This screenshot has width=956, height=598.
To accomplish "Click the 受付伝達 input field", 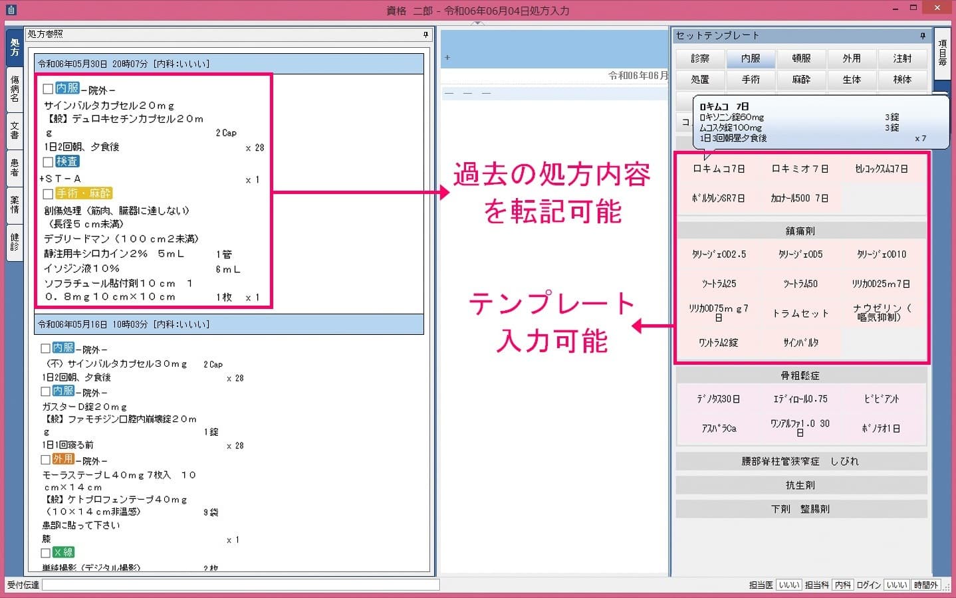I will click(x=241, y=585).
